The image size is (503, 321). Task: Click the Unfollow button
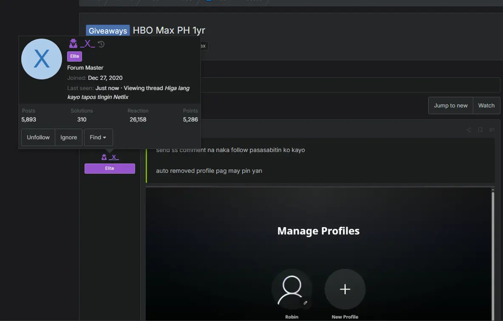coord(38,137)
